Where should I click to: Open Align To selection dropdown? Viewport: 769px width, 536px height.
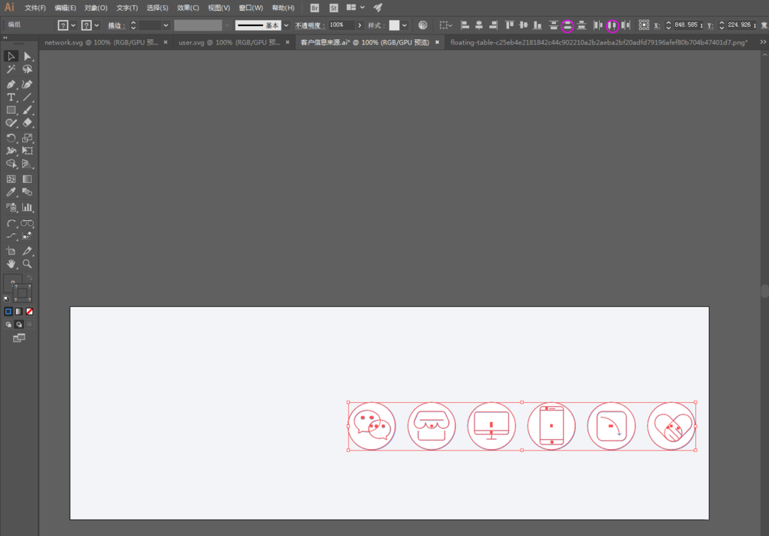pos(445,25)
